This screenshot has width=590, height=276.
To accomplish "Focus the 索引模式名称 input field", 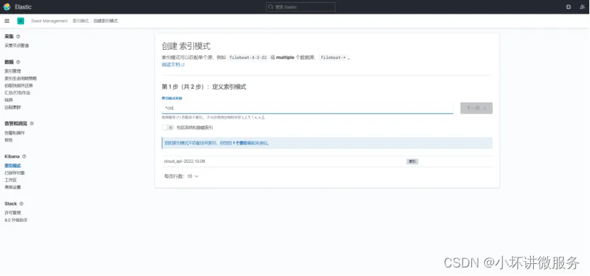I will pyautogui.click(x=307, y=108).
